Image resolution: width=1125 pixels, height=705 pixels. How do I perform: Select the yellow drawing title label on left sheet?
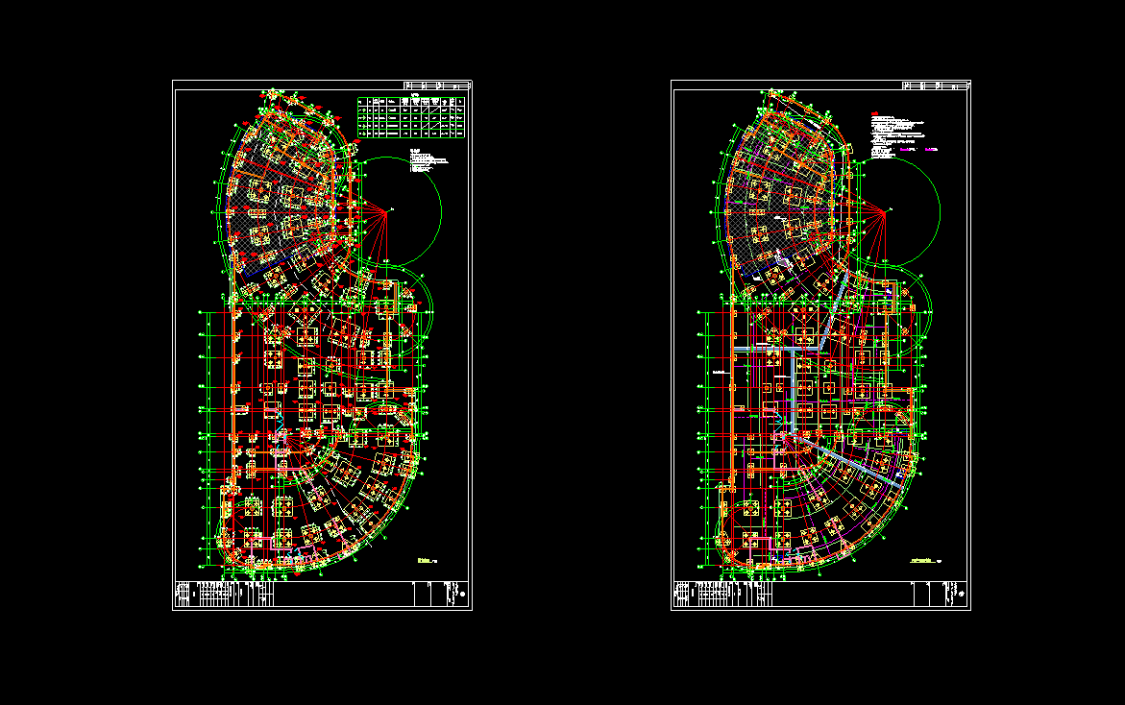point(425,559)
